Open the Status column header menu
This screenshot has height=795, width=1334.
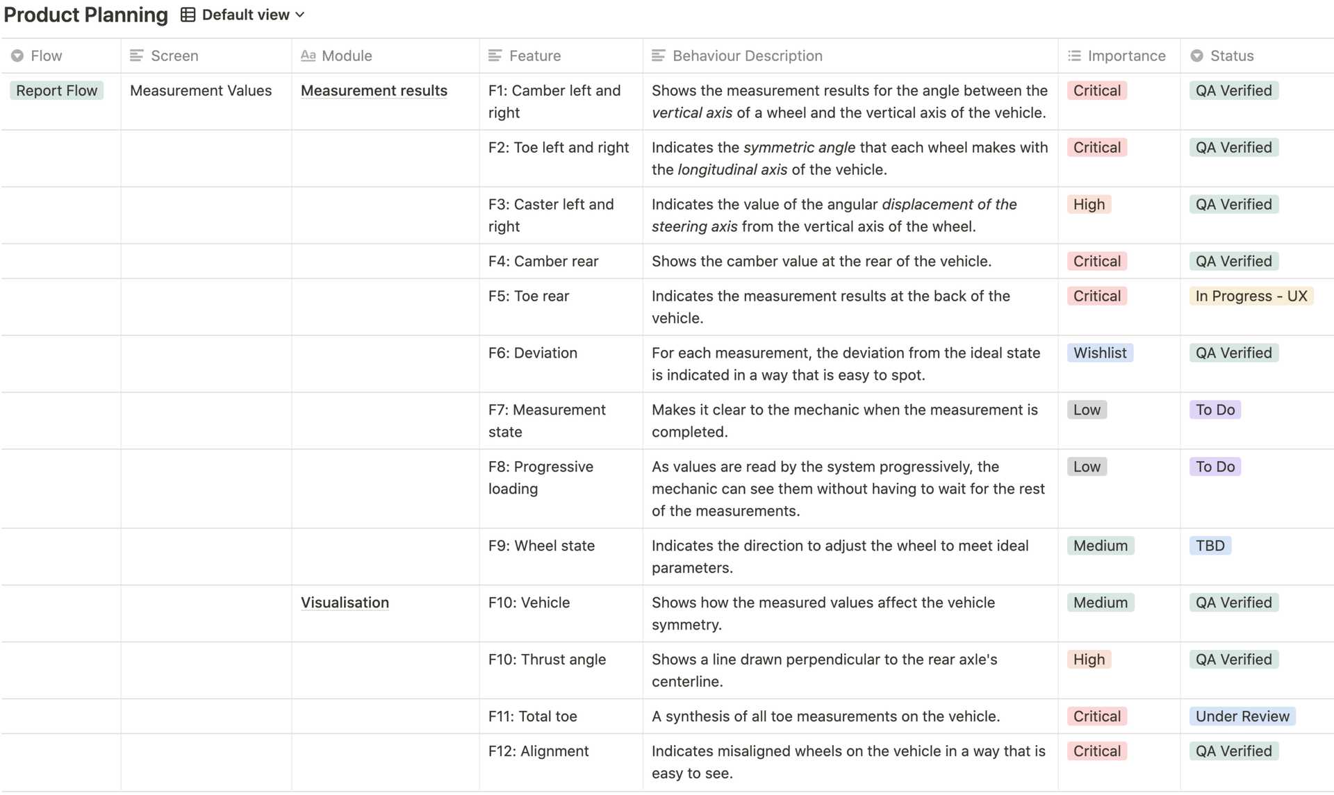pos(1232,56)
